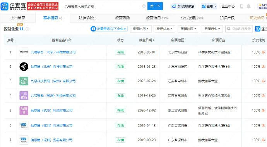Click the red 全国企业信用查询系统 banner
Screen dimensions: 267x147
[43, 6]
